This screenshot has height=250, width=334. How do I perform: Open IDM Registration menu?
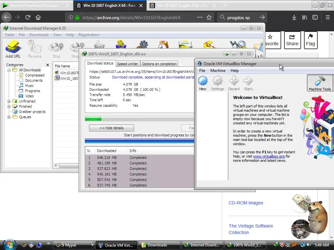pos(89,35)
